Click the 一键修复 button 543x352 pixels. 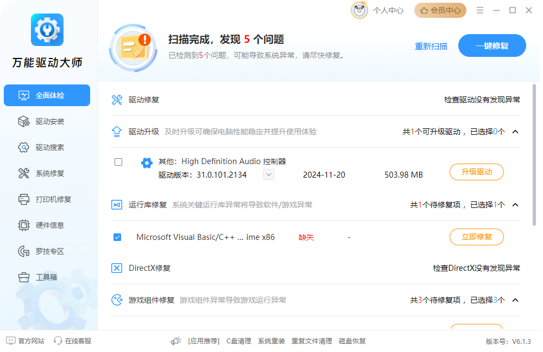[x=492, y=45]
